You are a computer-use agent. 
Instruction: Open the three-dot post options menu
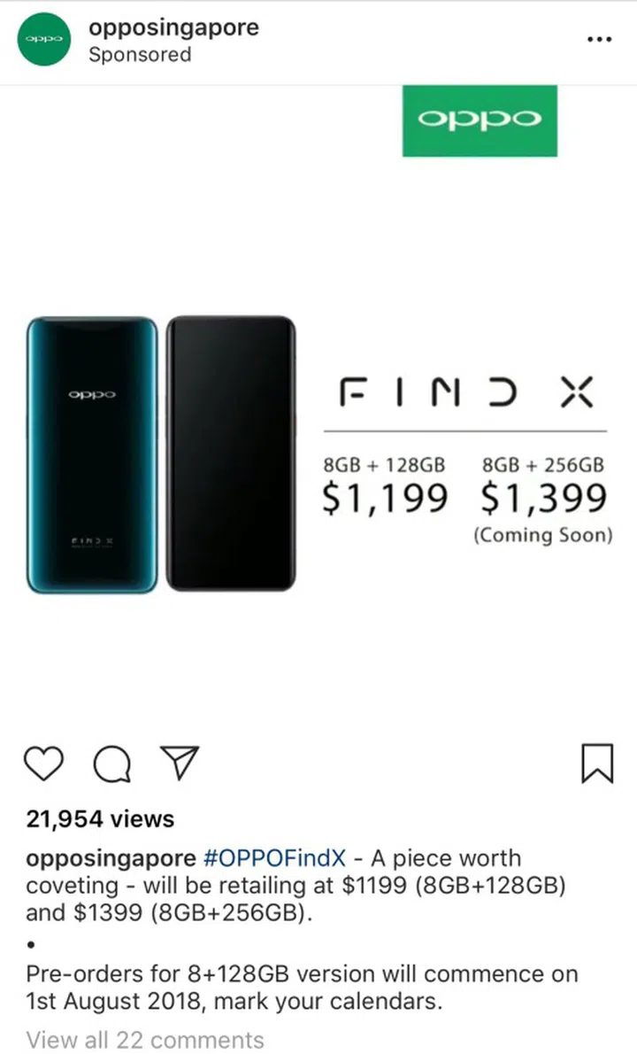pos(599,40)
